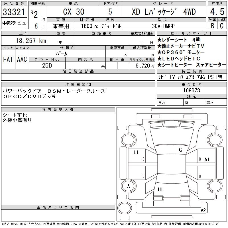228x228 pixels.
Task: Click the wheel circle marked A
Action: pyautogui.click(x=129, y=186)
